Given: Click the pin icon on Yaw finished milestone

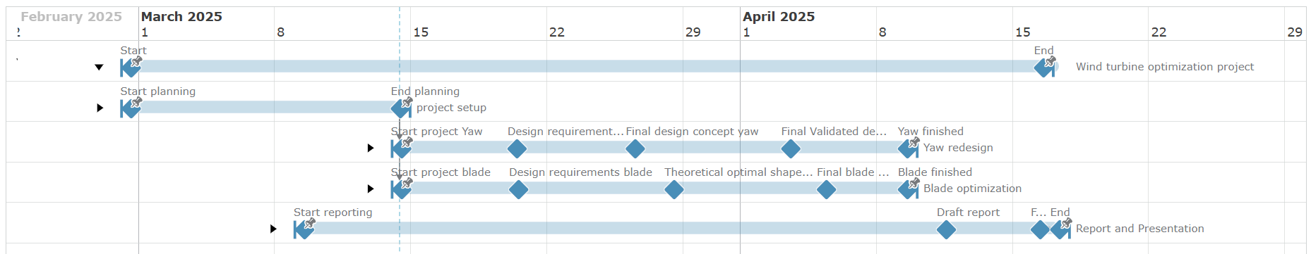Looking at the screenshot, I should [x=914, y=143].
